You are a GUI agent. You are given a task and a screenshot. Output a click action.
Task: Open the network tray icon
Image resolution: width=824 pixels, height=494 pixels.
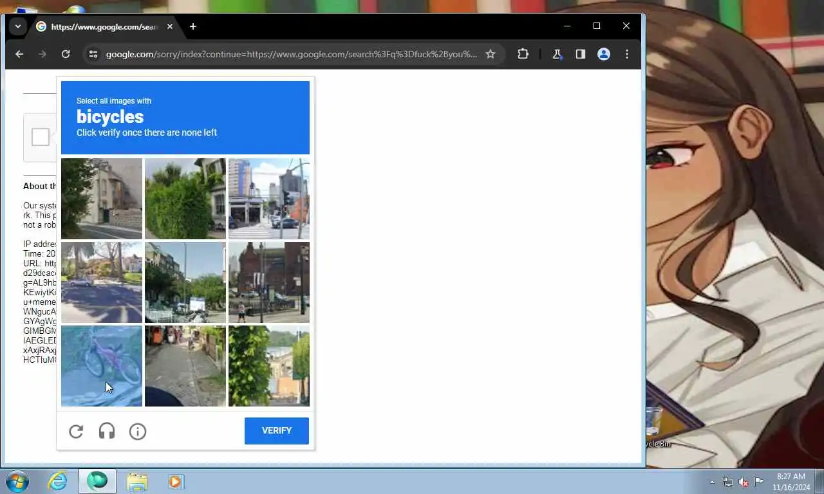coord(728,482)
